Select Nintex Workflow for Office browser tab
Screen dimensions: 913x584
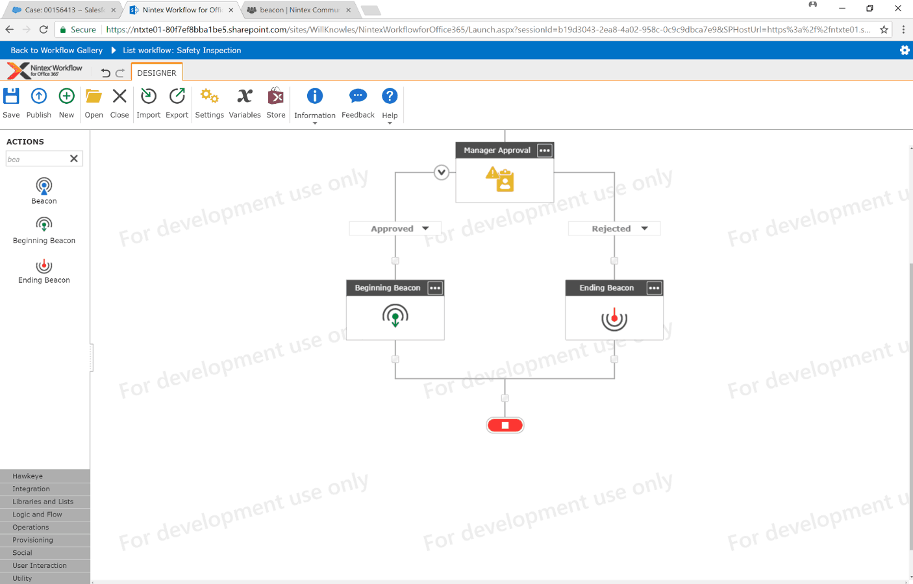pyautogui.click(x=181, y=10)
